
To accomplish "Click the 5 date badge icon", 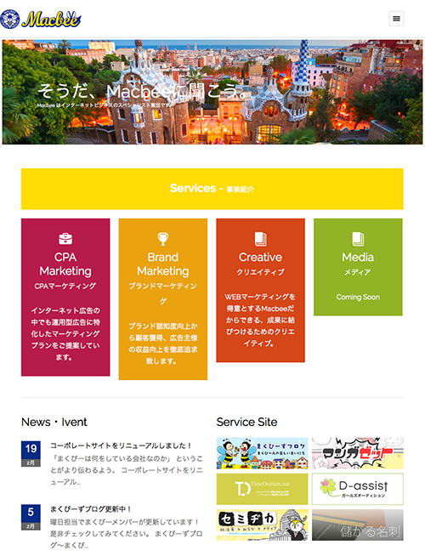I will 31,517.
